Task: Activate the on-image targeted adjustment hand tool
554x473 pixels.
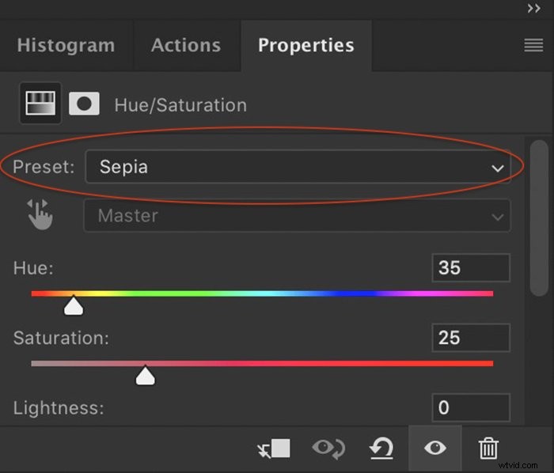Action: click(x=40, y=214)
